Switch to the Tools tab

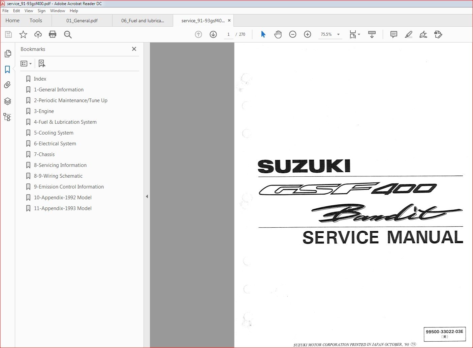(x=36, y=21)
